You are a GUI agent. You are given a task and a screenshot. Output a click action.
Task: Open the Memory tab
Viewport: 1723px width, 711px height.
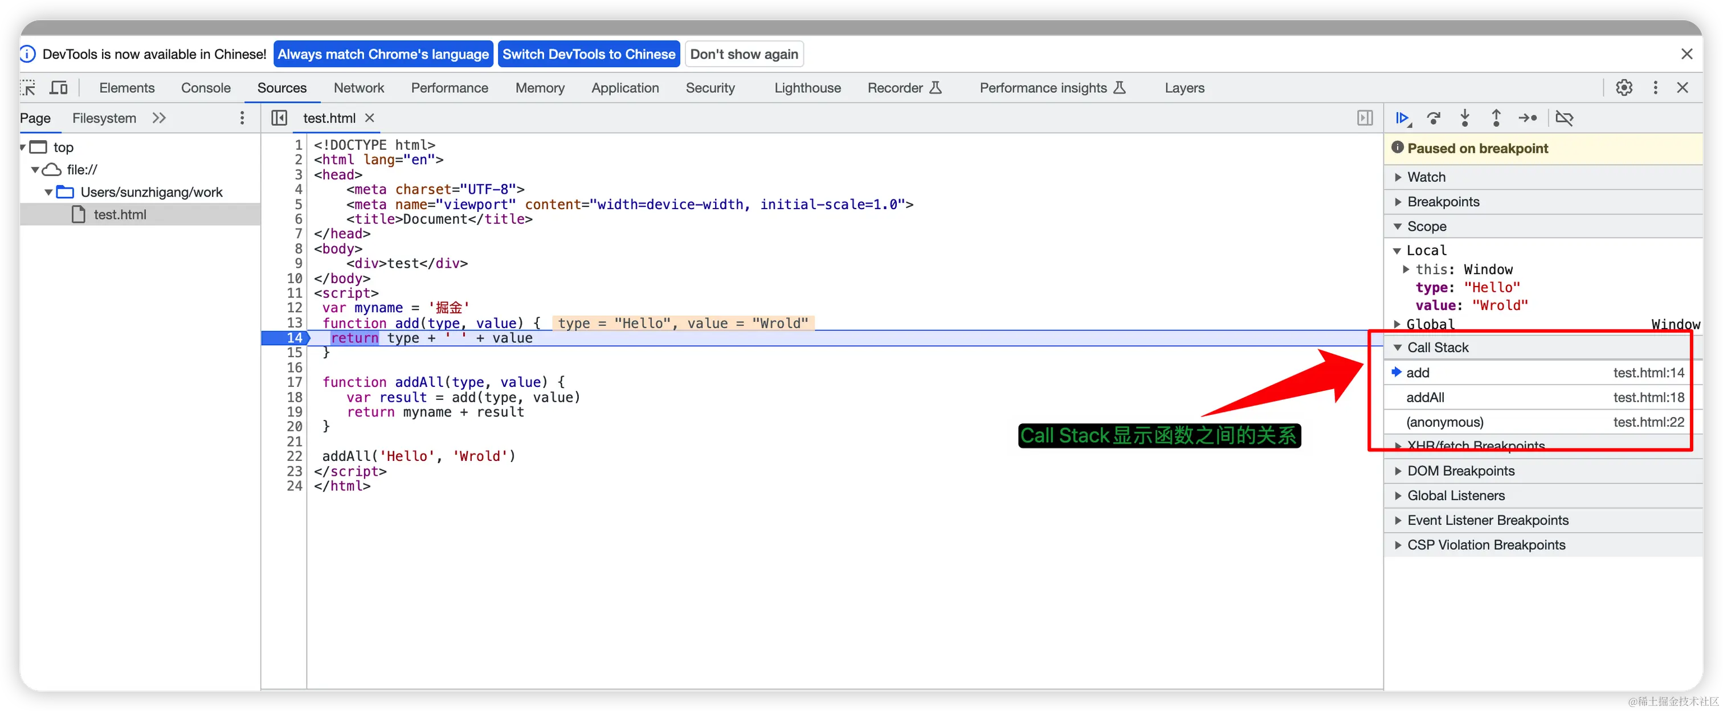coord(540,88)
